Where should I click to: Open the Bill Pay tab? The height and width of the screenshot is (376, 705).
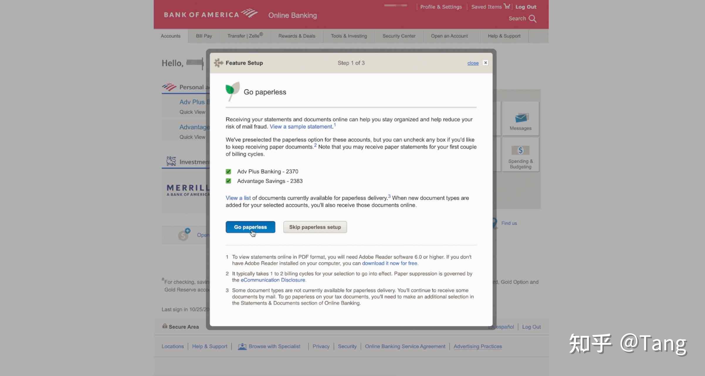pos(204,36)
